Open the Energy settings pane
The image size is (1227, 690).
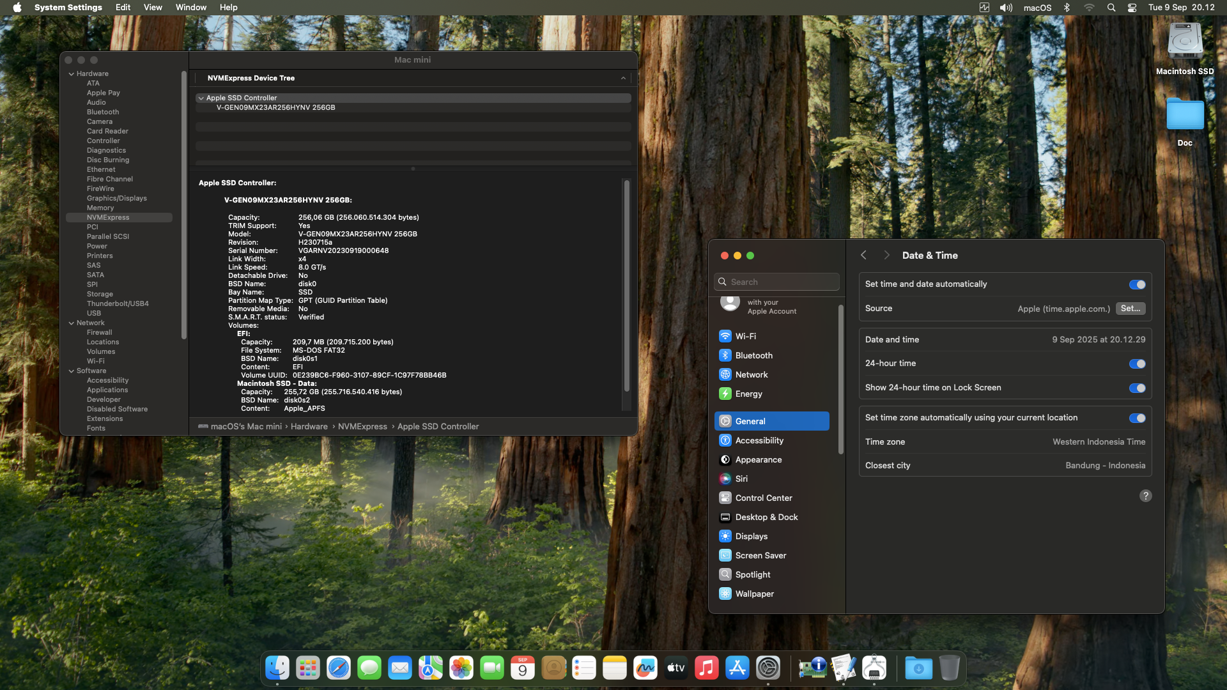[x=771, y=394]
